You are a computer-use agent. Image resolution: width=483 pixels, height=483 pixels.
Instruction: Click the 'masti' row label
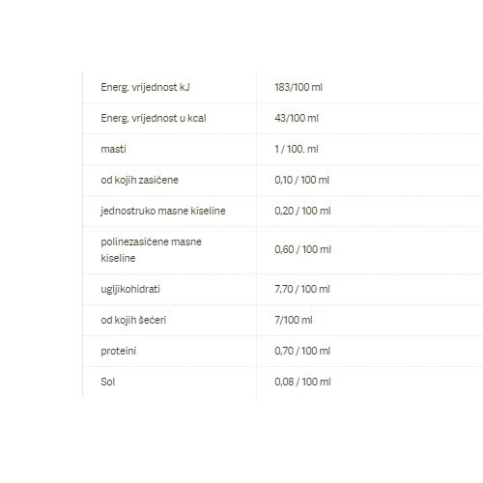tap(113, 149)
